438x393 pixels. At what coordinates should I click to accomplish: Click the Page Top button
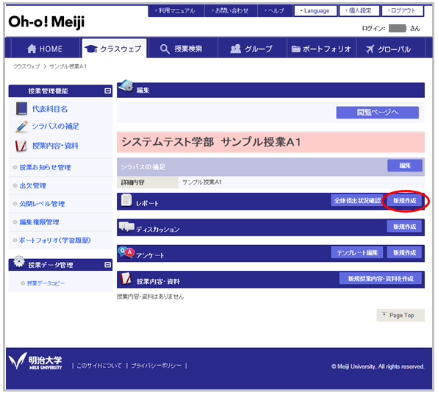pos(401,315)
